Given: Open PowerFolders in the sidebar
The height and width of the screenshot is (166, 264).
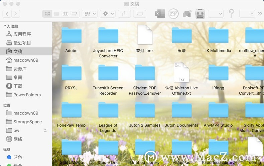Looking at the screenshot, I should pyautogui.click(x=26, y=95).
